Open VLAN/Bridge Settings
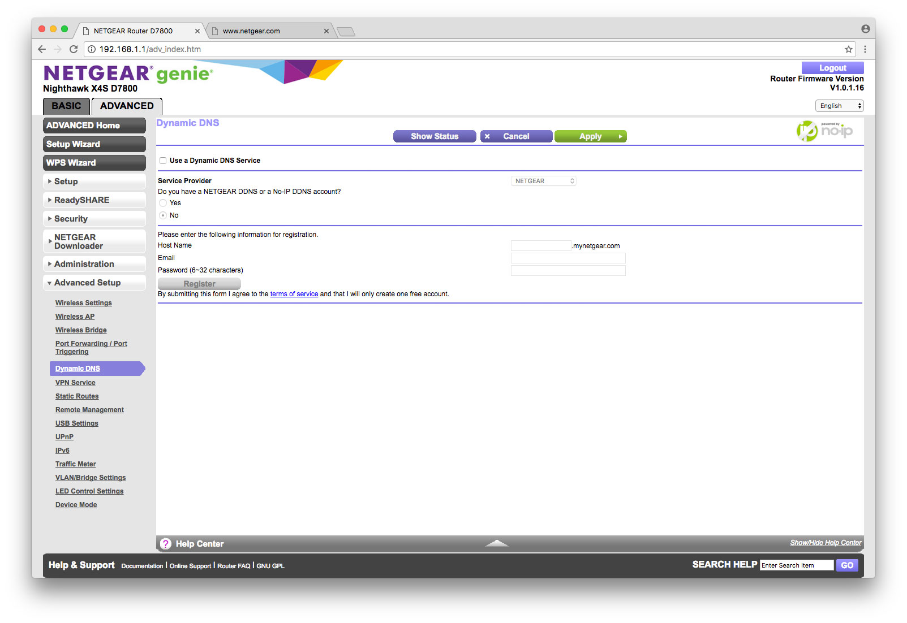Screen dimensions: 907x623 (x=91, y=478)
